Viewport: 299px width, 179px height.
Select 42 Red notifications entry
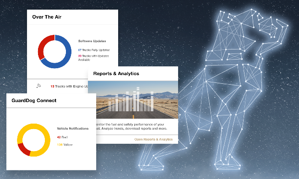[x=62, y=137]
